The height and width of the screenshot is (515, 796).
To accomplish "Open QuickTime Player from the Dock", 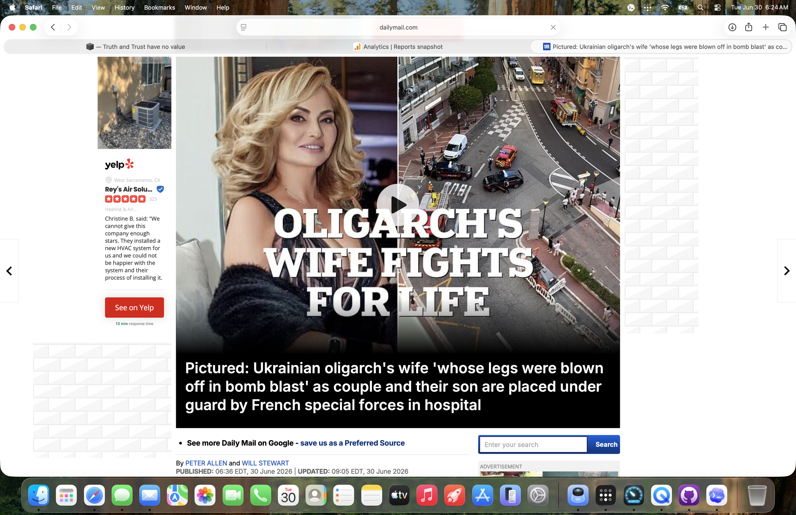I will [x=661, y=495].
